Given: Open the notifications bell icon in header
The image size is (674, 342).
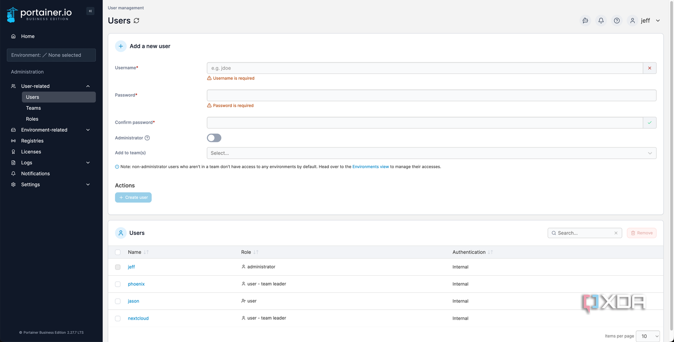Looking at the screenshot, I should [x=601, y=21].
